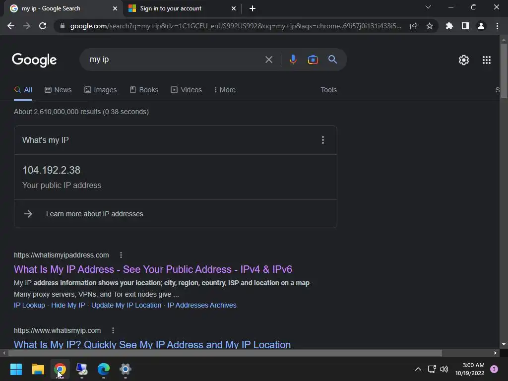Image resolution: width=508 pixels, height=381 pixels.
Task: Open File Explorer from the taskbar
Action: coord(38,369)
